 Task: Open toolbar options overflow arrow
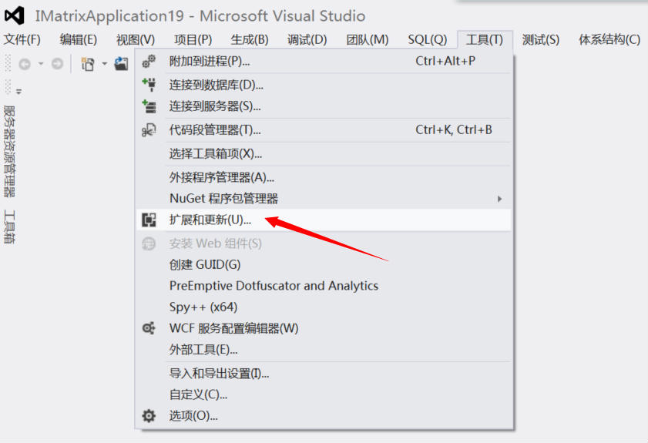(18, 92)
